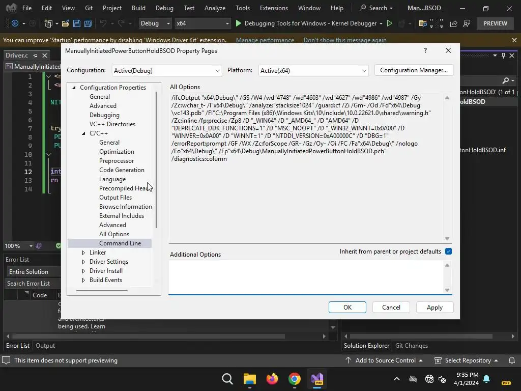Switch to the Git Changes tab
Screen dimensions: 521x391
point(411,346)
